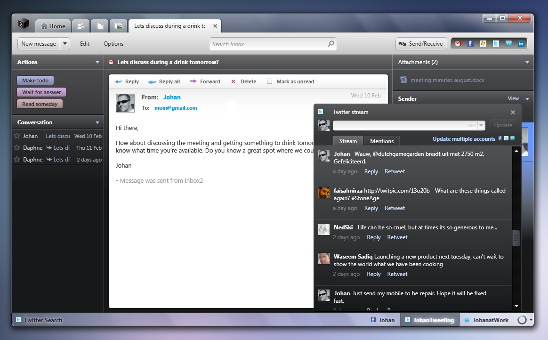Toggle Twitter in Update multiple accounts
Viewport: 548px width, 340px height.
[506, 138]
